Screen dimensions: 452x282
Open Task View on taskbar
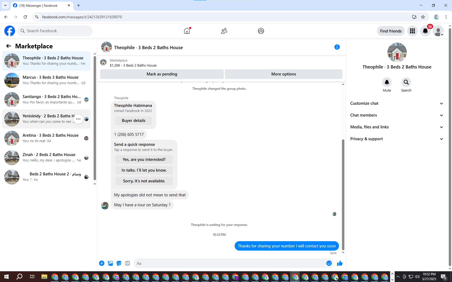(x=32, y=277)
